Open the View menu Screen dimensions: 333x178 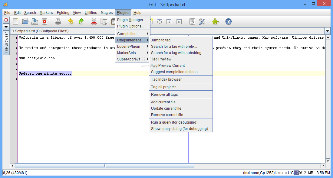pos(77,13)
